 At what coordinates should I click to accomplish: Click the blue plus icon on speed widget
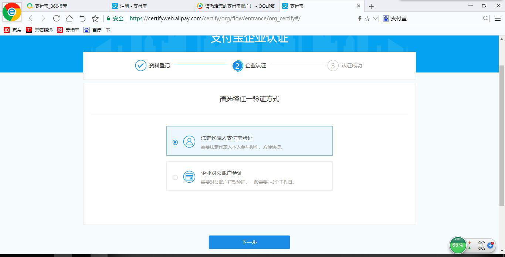(x=490, y=246)
